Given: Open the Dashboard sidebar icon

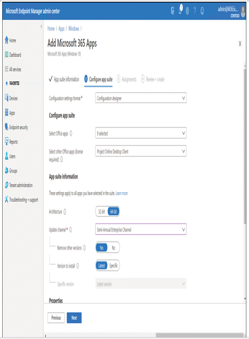Looking at the screenshot, I should 7,55.
